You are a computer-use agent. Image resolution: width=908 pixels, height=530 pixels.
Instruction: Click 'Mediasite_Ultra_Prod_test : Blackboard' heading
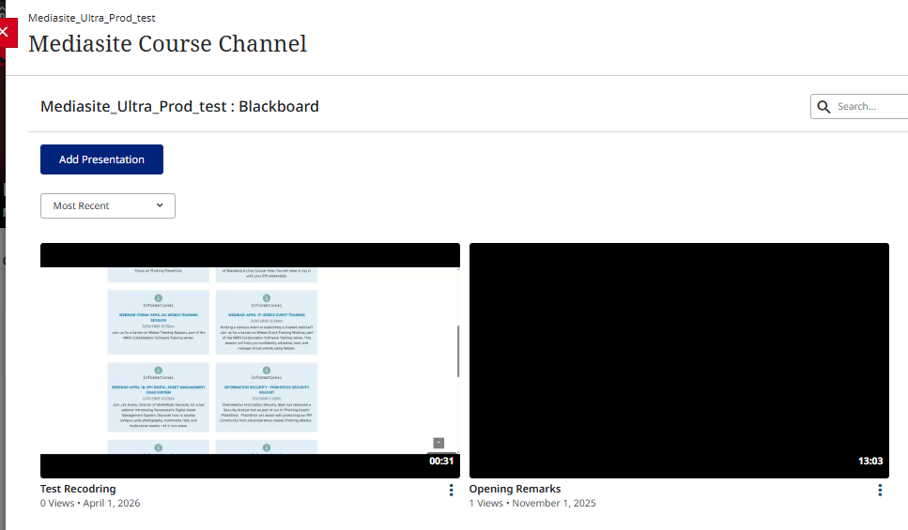179,106
